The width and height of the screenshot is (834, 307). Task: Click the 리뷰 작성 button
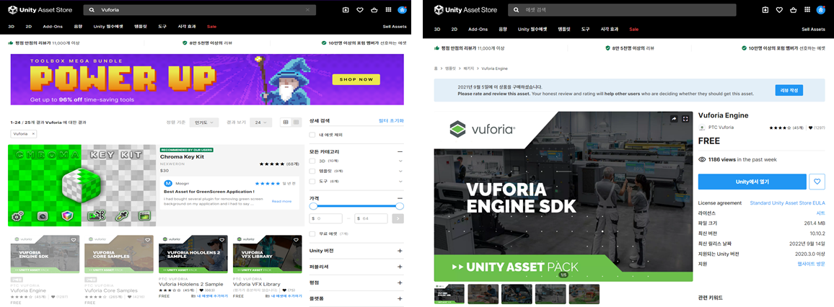click(789, 90)
